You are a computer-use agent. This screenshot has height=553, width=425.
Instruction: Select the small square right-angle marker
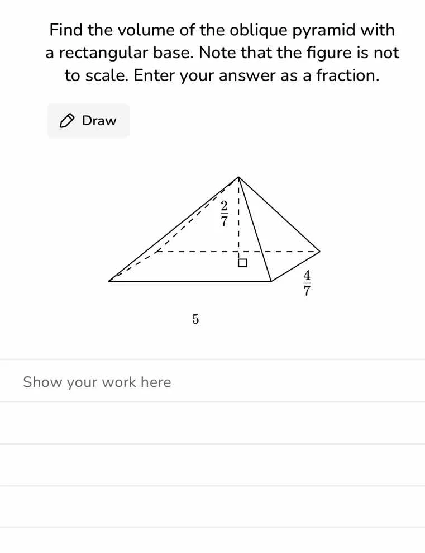tap(242, 262)
